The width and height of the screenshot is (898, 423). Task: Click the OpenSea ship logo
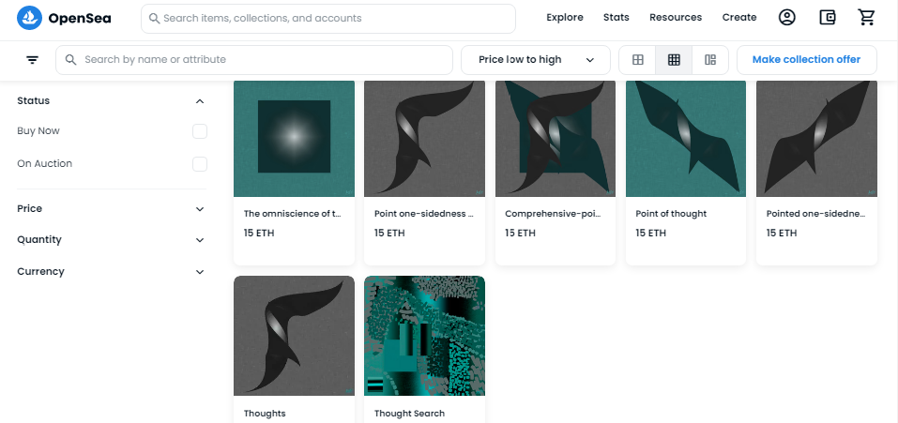click(x=30, y=18)
